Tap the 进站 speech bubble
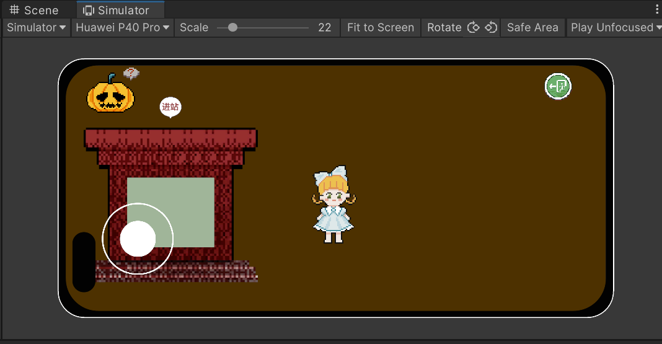 [x=170, y=107]
